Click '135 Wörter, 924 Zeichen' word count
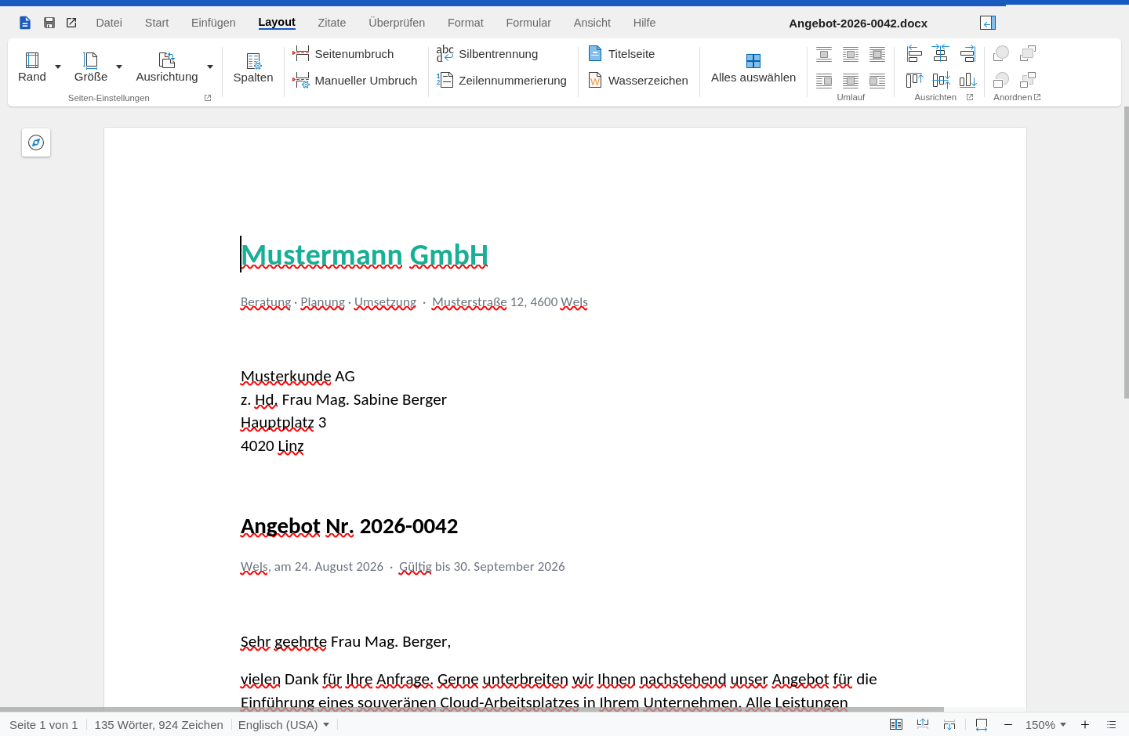 [x=159, y=725]
